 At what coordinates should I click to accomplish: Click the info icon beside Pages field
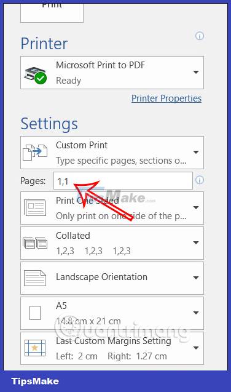pyautogui.click(x=199, y=180)
